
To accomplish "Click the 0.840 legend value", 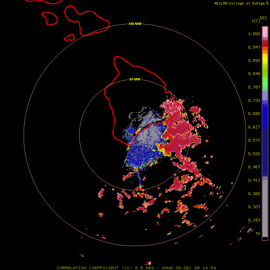I will point(254,74).
